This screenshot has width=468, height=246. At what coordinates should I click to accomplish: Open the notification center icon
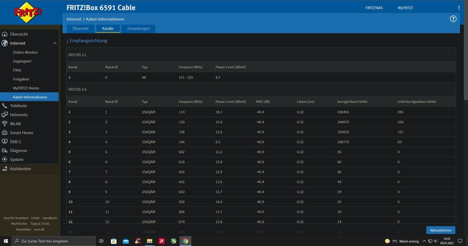(460, 241)
